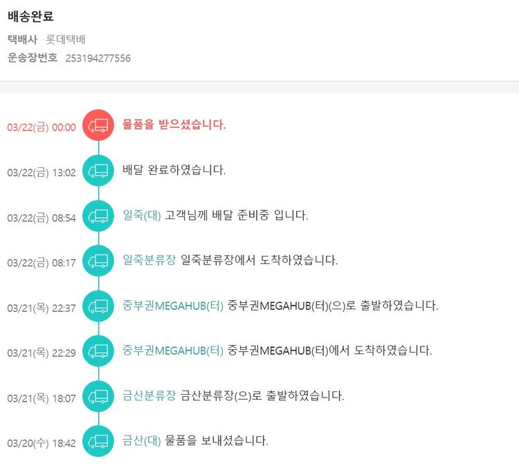The height and width of the screenshot is (466, 519).
Task: Click the 롯데택배 courier name
Action: coord(66,39)
